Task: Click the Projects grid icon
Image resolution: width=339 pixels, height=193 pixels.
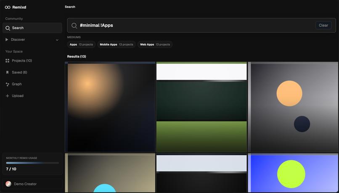Action: coord(7,61)
